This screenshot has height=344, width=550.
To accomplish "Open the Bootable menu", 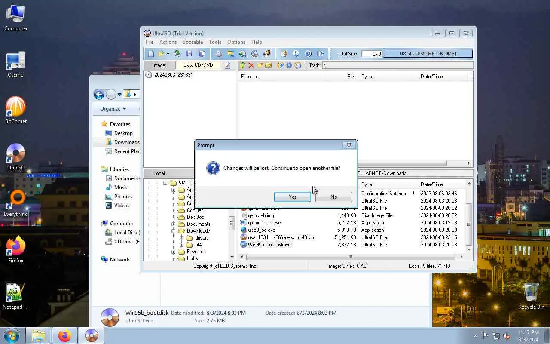I will (x=193, y=42).
